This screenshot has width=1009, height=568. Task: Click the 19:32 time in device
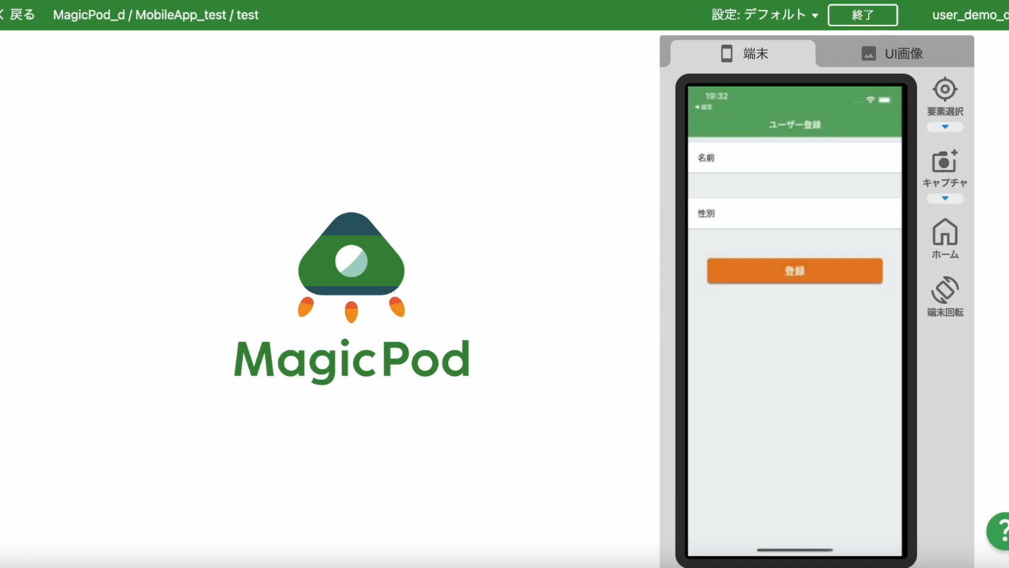click(716, 96)
